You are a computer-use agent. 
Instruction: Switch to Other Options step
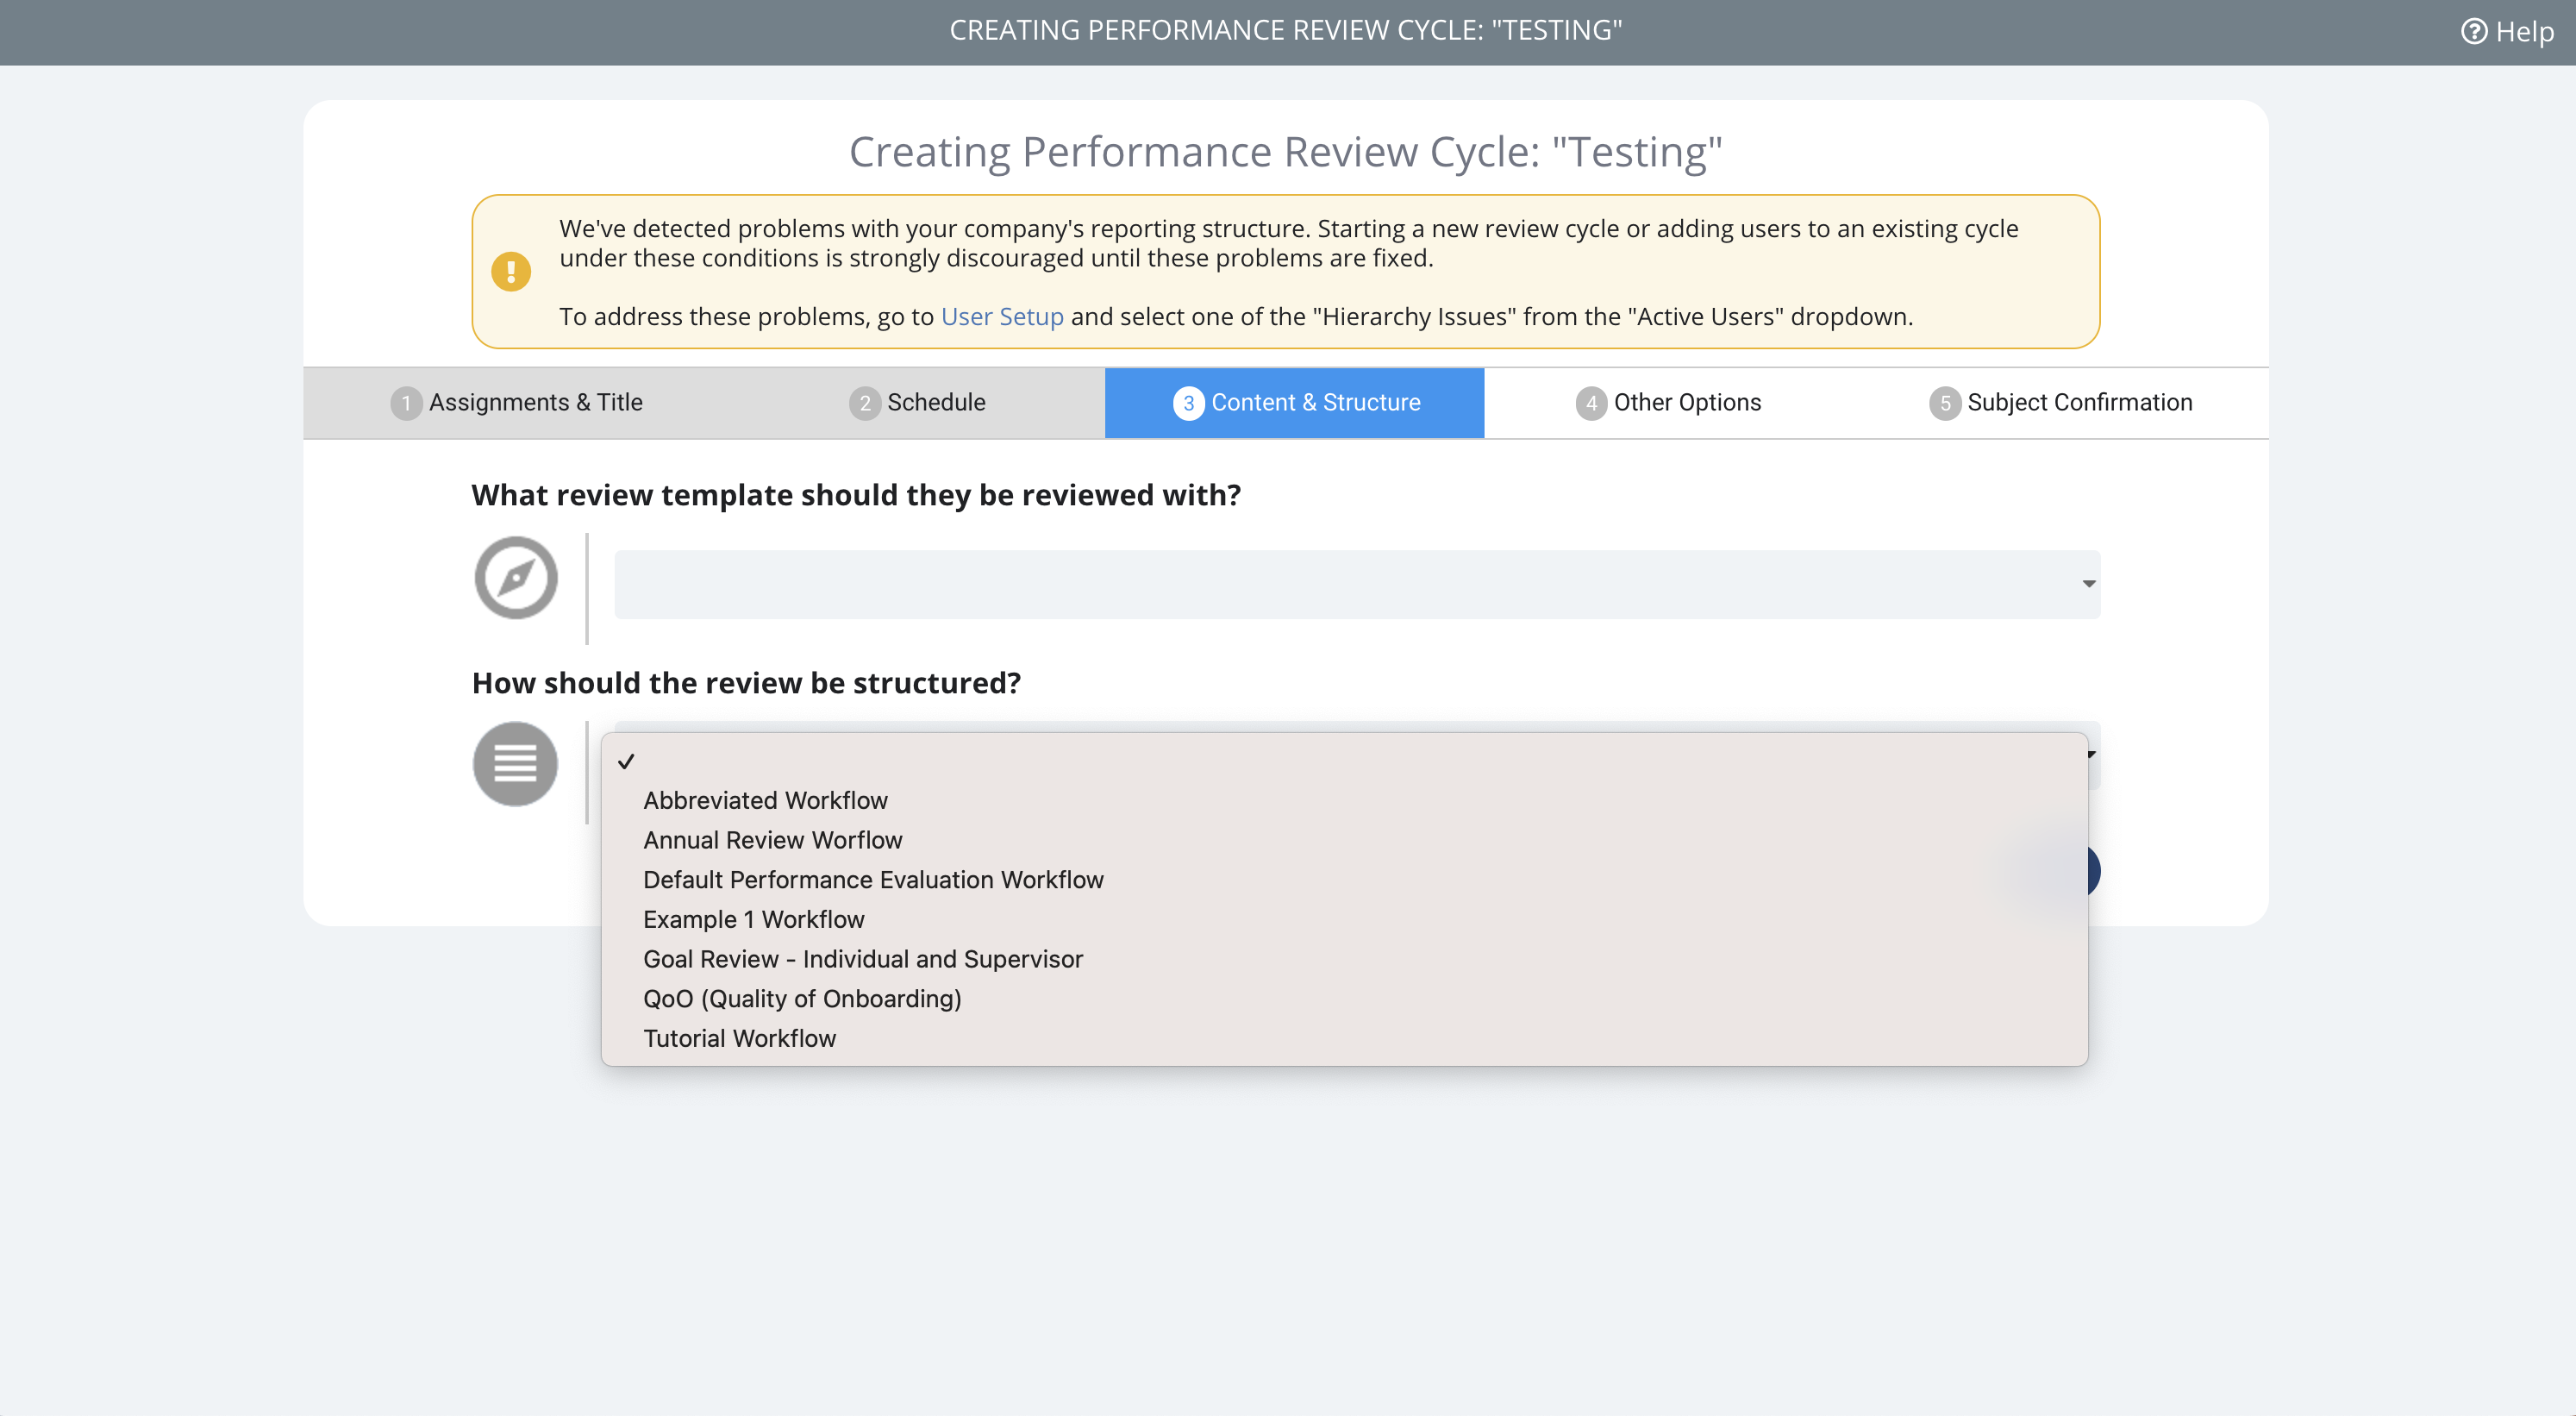(1668, 402)
